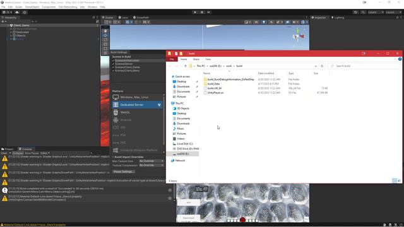Open Downloads under Quick access
This screenshot has width=404, height=227.
tap(183, 86)
